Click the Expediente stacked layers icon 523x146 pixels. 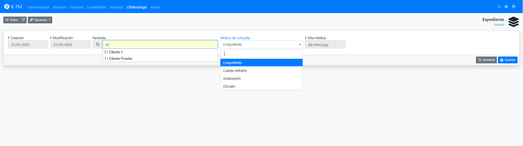(x=513, y=22)
